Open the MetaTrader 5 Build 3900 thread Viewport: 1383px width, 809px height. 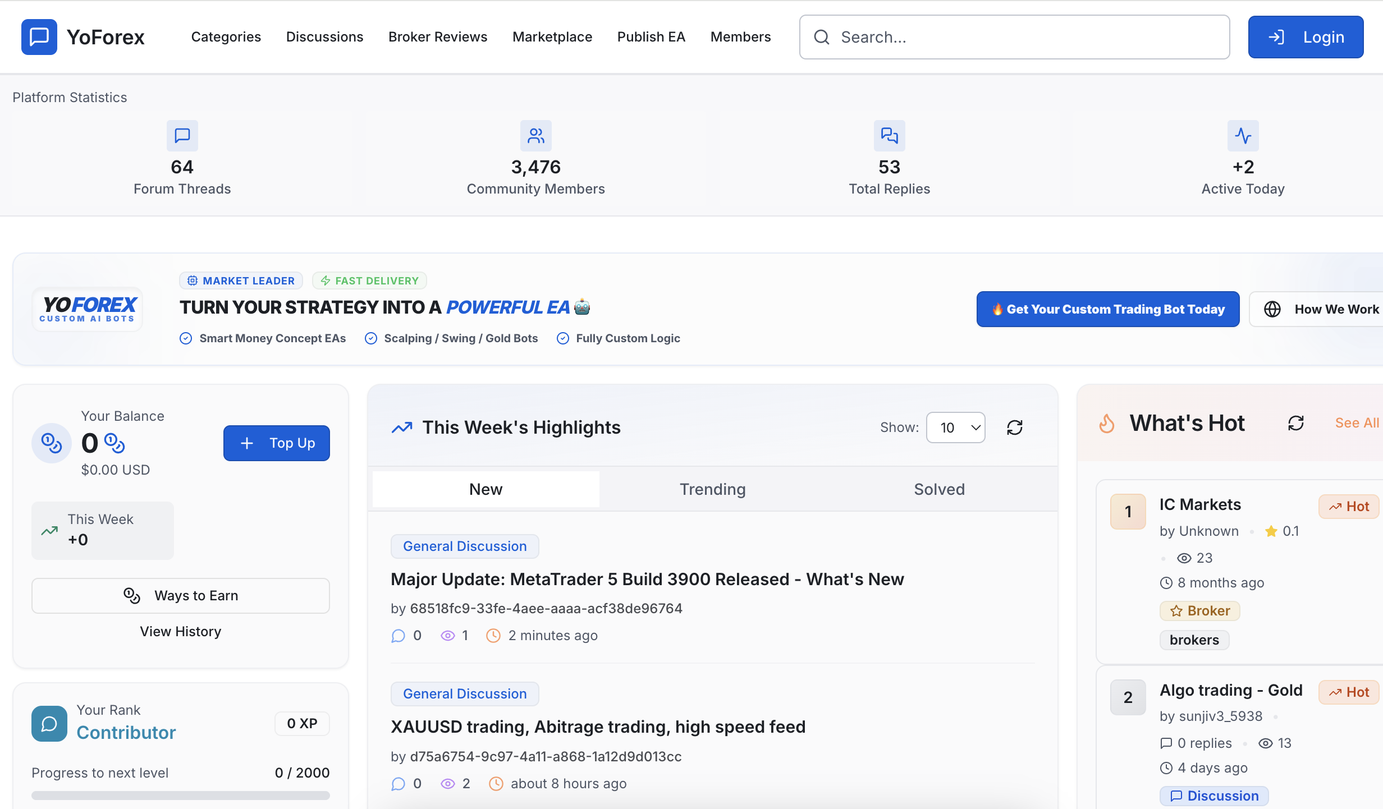tap(647, 579)
